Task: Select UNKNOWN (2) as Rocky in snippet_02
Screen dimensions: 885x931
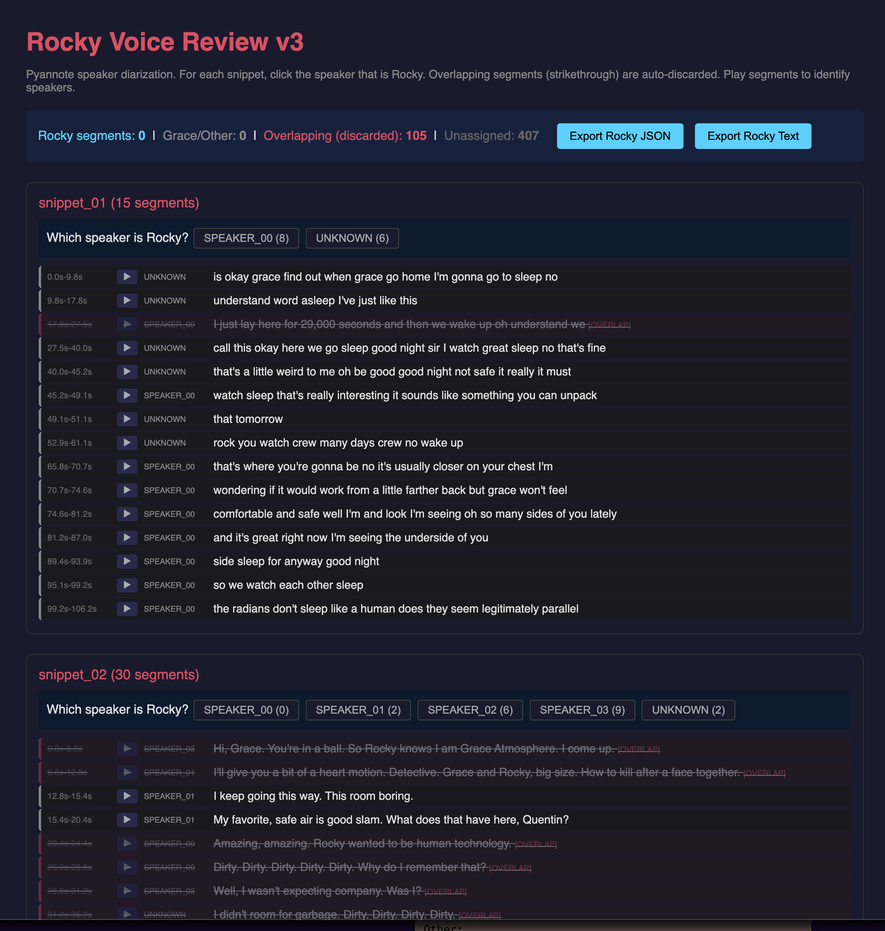Action: (x=688, y=710)
